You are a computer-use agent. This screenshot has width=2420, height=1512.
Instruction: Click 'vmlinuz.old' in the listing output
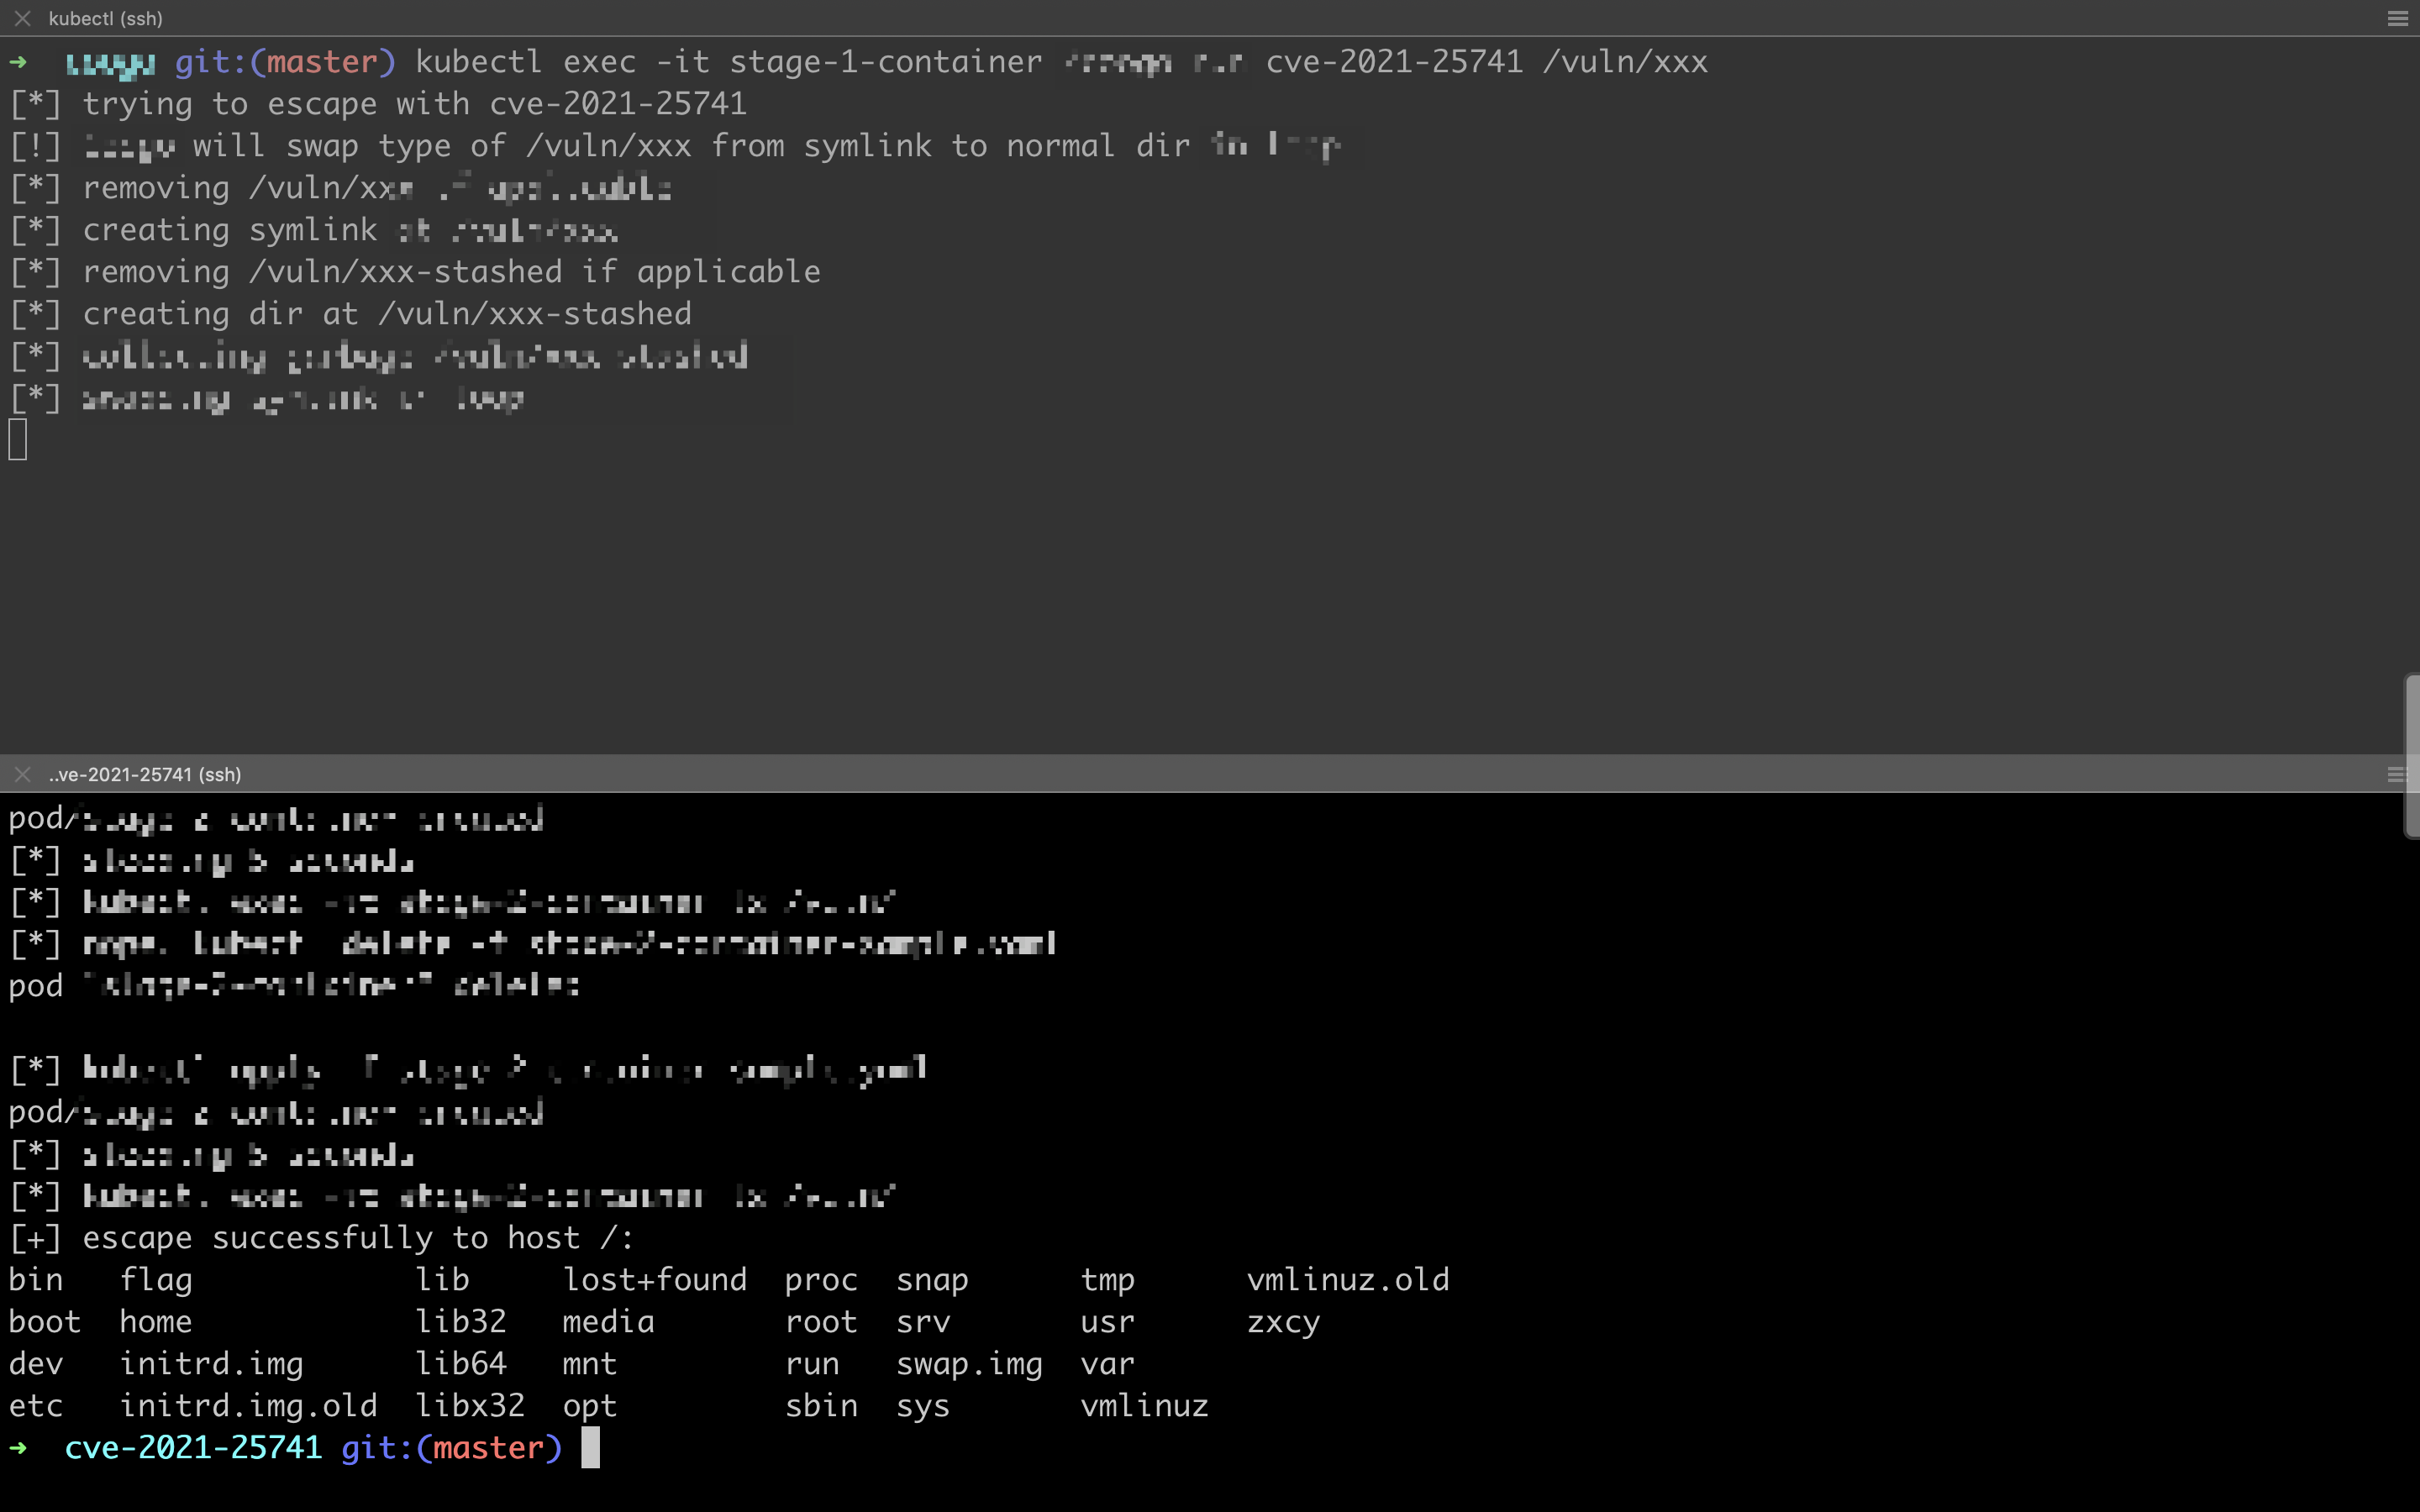click(1347, 1280)
